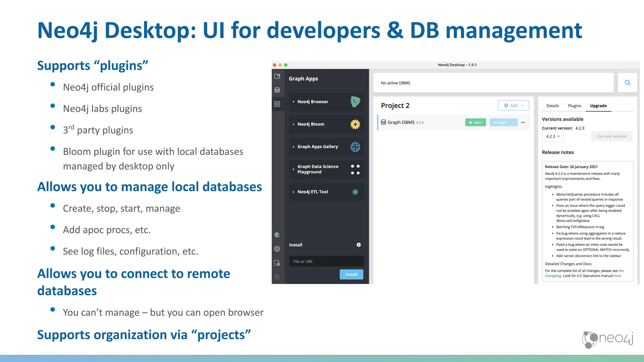Select the Graph DBMS 4.2.3 row
This screenshot has height=362, width=644.
pos(454,123)
